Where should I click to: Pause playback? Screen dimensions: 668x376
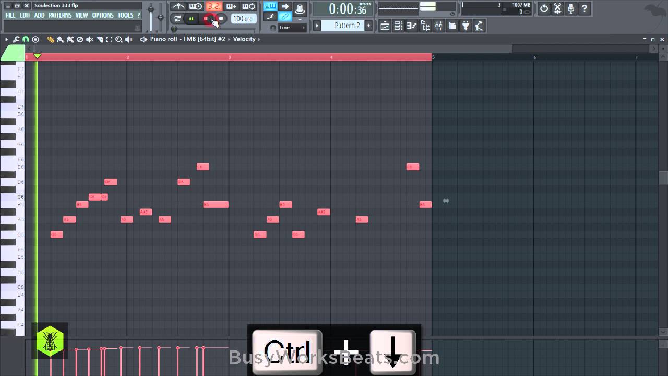(192, 19)
